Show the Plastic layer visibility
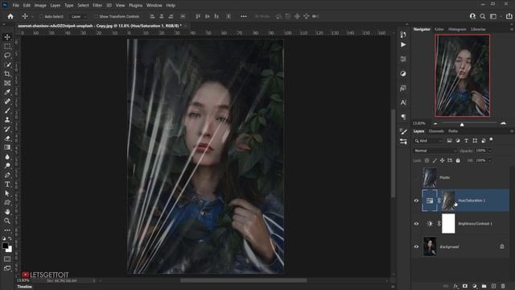The width and height of the screenshot is (515, 290). [416, 177]
